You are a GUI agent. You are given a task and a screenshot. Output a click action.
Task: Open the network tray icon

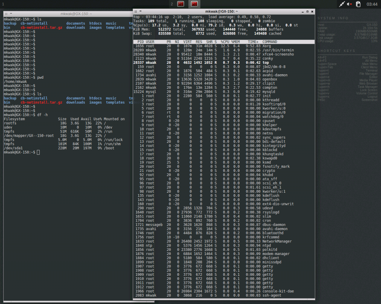point(342,4)
